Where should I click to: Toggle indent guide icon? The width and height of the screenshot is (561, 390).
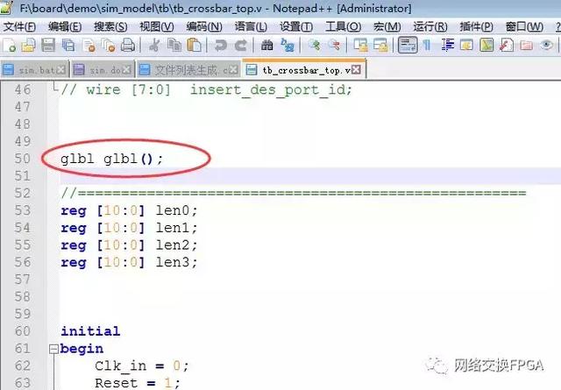click(x=447, y=45)
